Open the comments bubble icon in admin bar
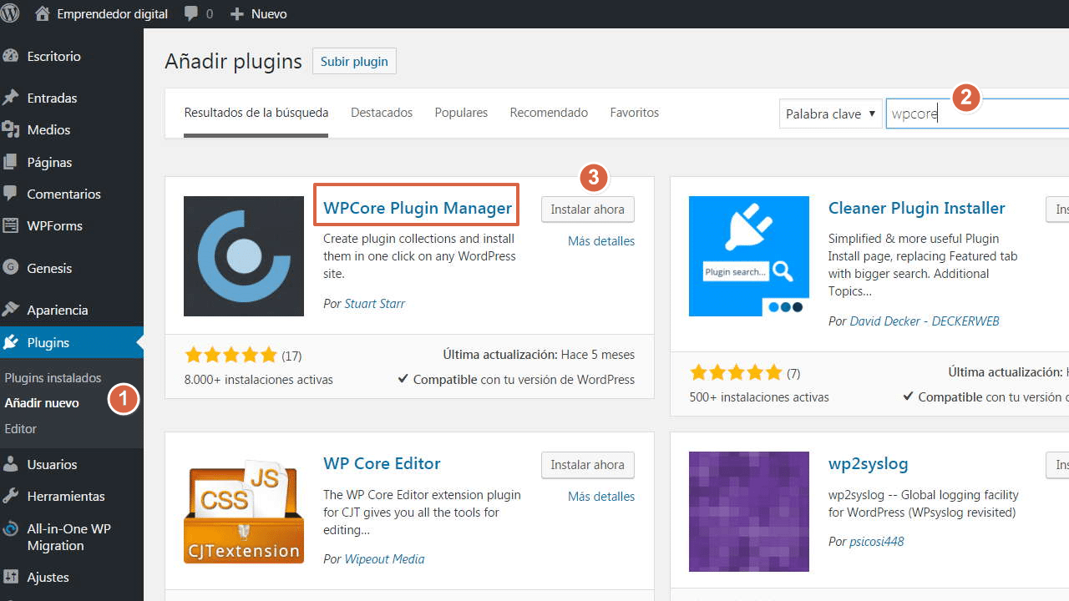 pos(191,14)
